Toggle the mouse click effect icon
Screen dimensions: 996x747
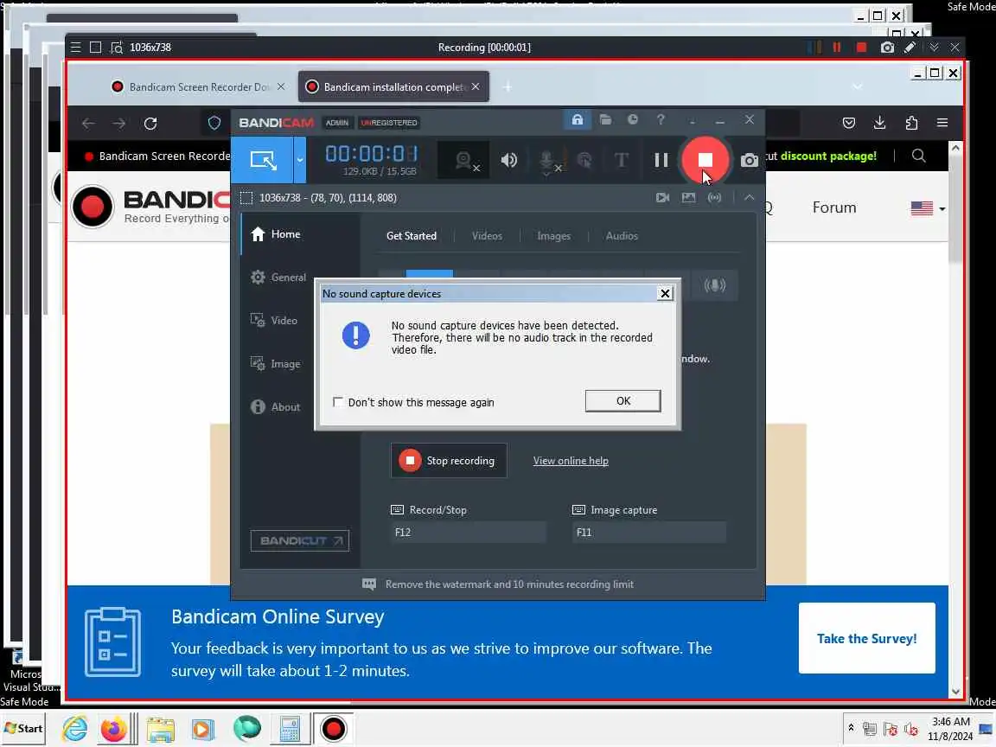click(584, 160)
